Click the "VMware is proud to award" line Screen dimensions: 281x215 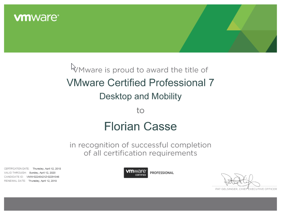click(x=140, y=70)
